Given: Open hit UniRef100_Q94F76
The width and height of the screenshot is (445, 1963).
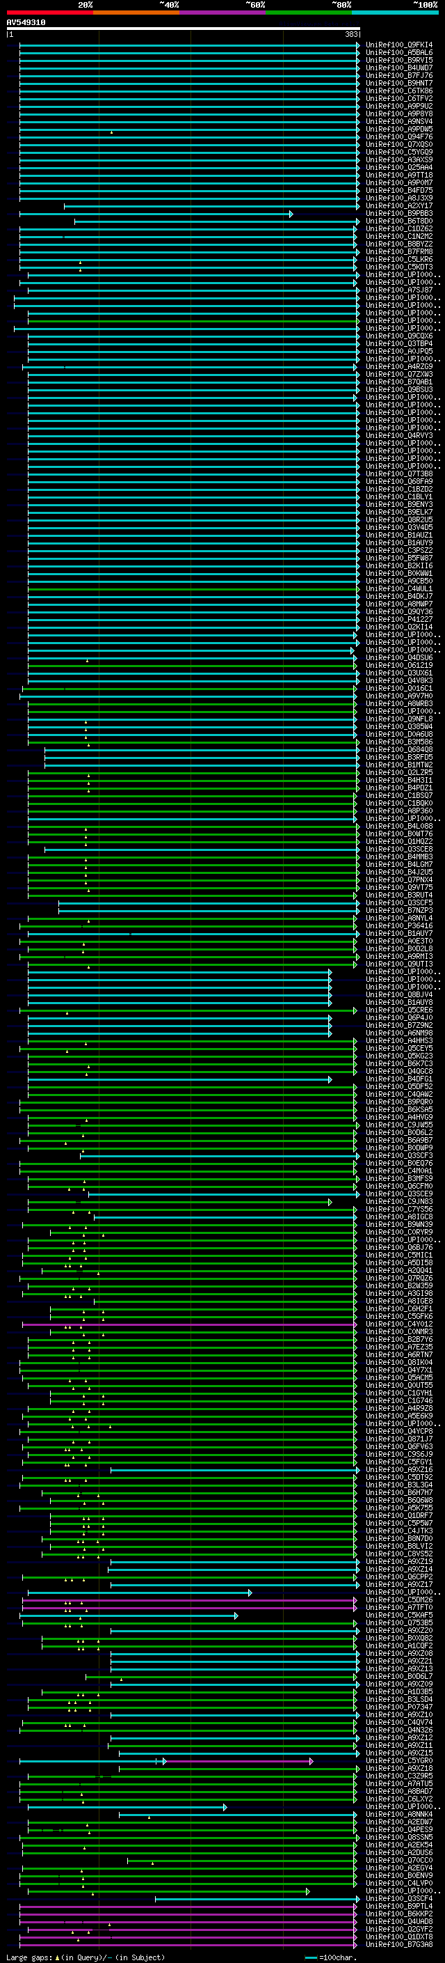Looking at the screenshot, I should (x=399, y=137).
